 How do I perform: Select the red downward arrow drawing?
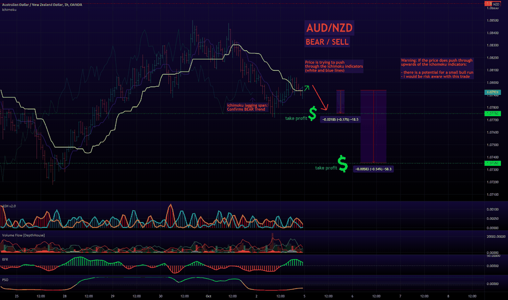(x=320, y=98)
